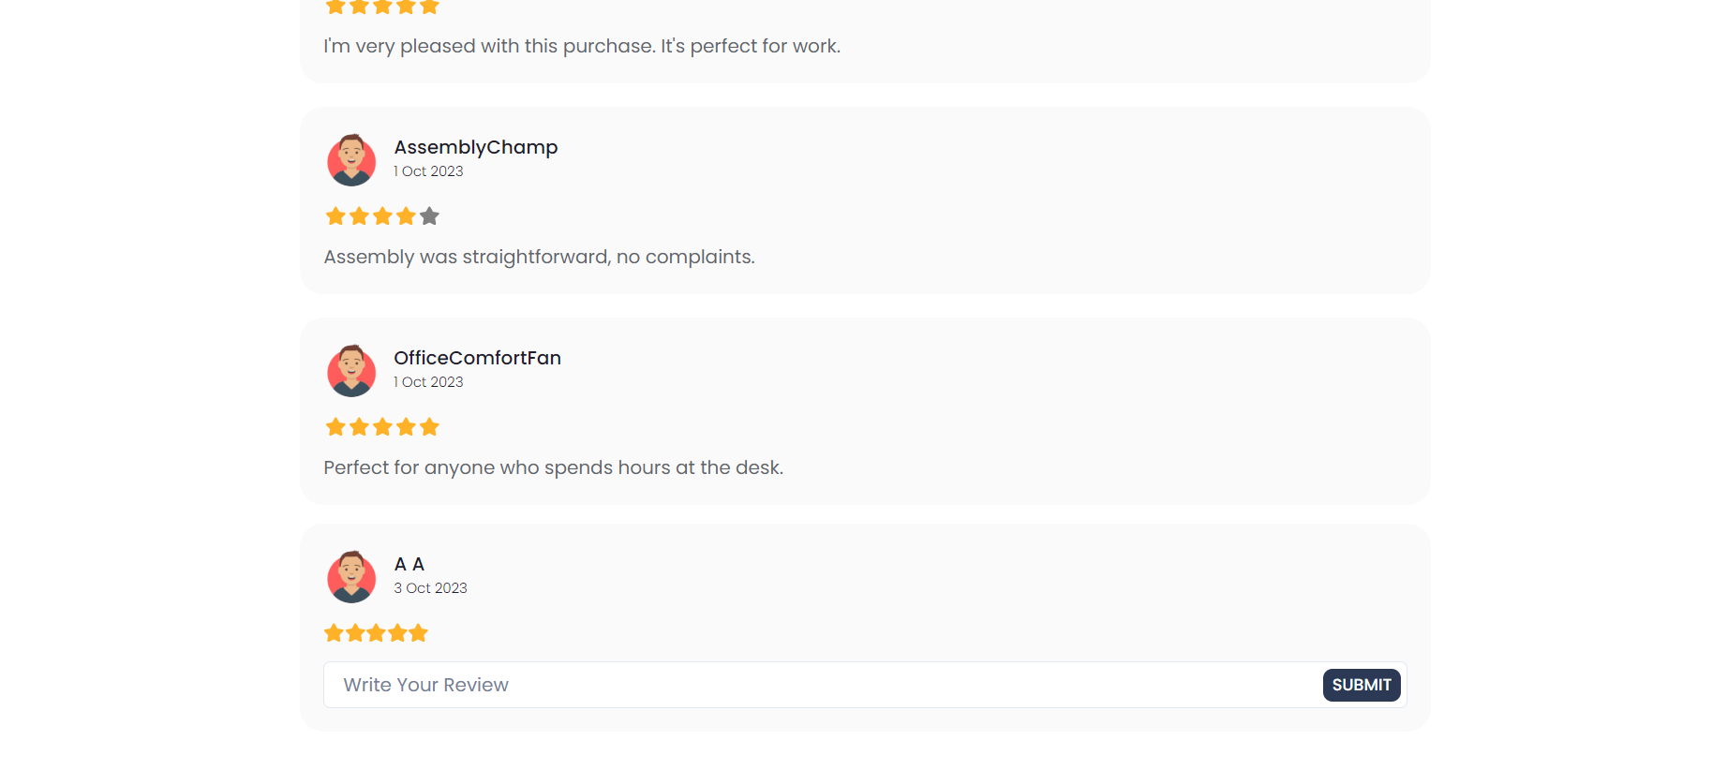This screenshot has width=1727, height=770.
Task: Click the A A reviewer avatar
Action: [351, 577]
